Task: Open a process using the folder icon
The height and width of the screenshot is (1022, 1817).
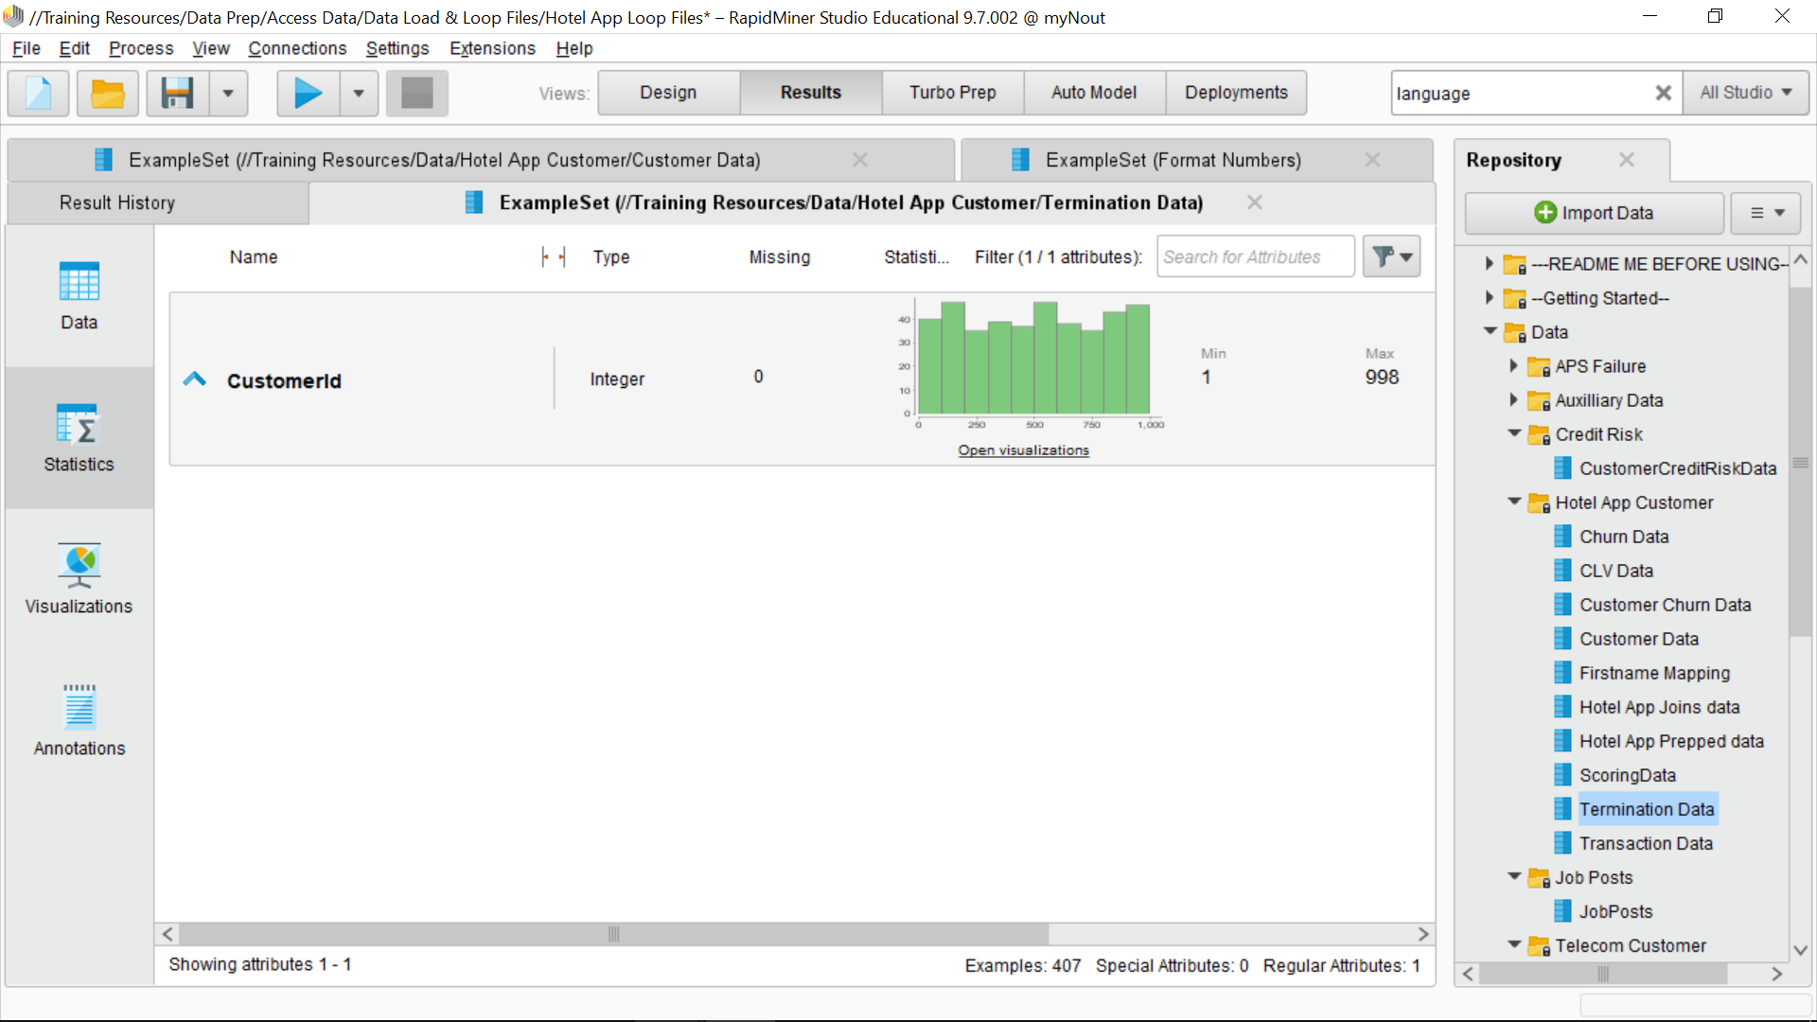Action: tap(107, 93)
